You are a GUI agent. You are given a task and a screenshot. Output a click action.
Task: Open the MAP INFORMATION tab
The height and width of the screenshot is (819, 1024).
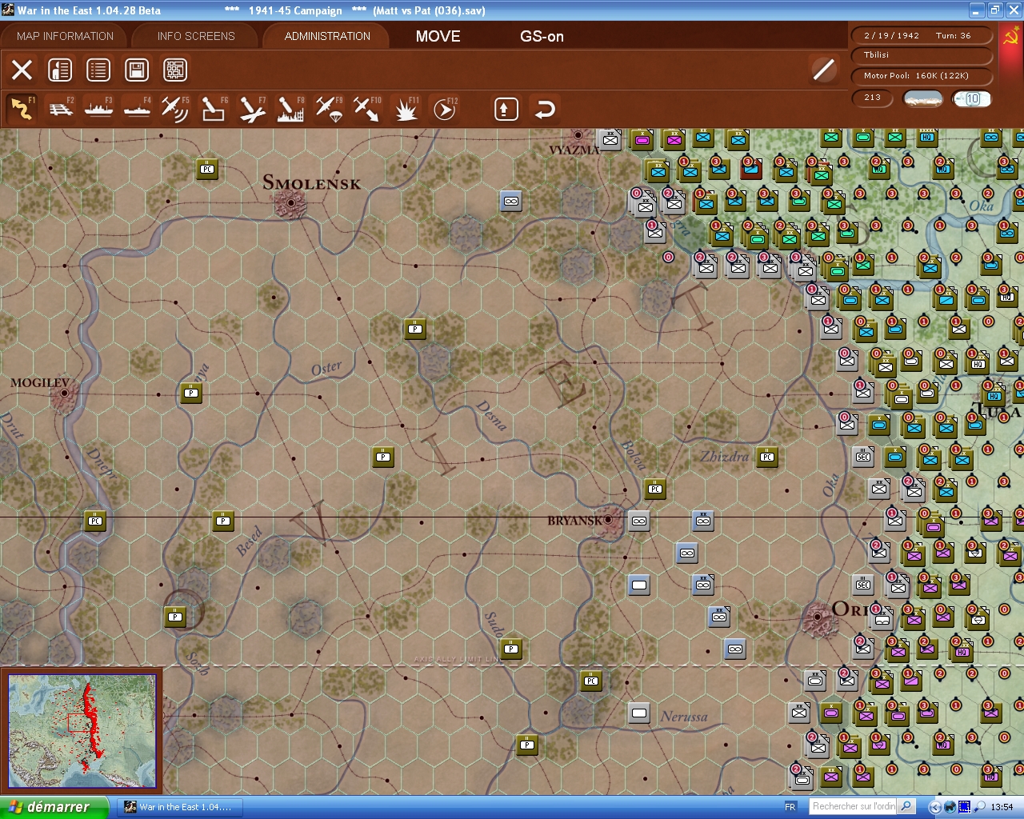[65, 36]
